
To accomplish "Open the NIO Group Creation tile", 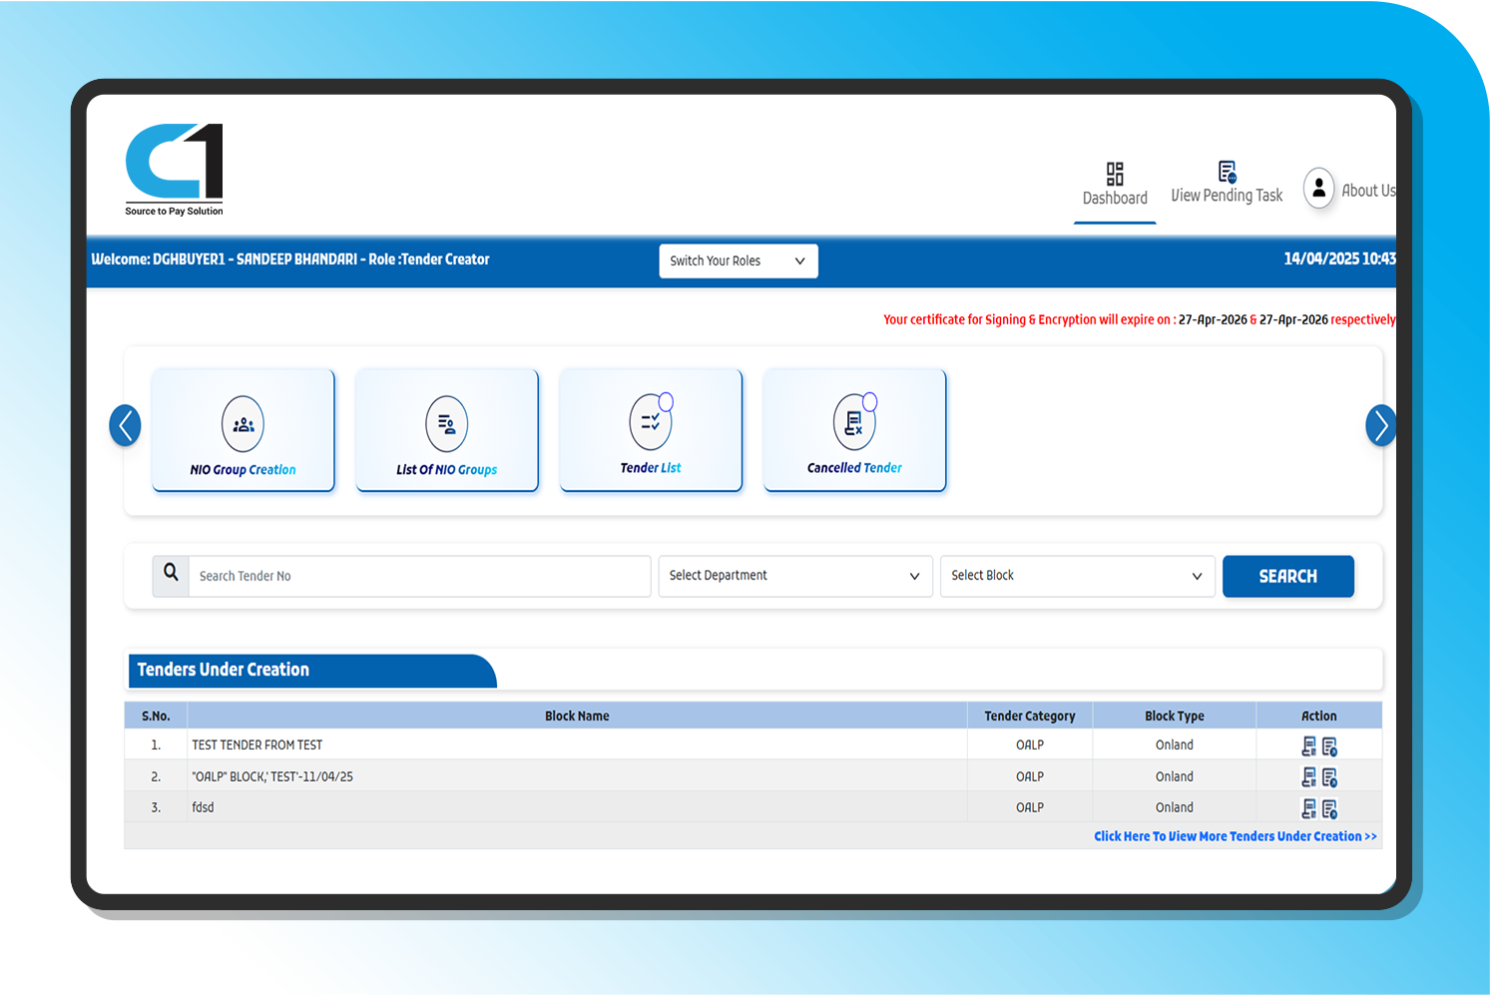I will (243, 431).
